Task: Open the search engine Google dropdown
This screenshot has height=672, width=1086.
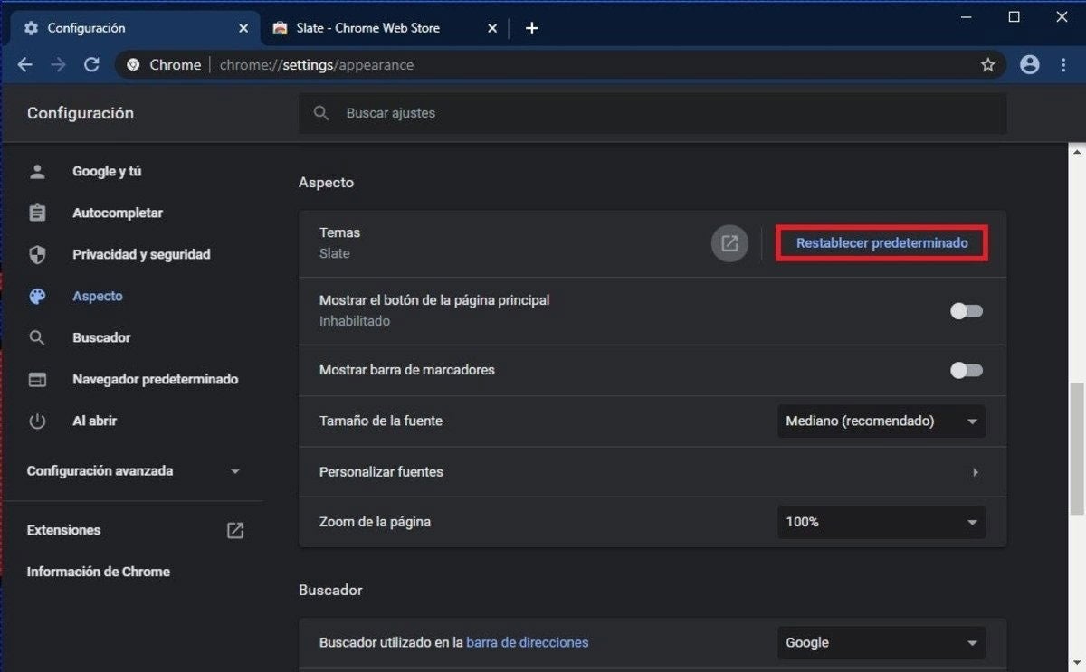Action: point(881,643)
